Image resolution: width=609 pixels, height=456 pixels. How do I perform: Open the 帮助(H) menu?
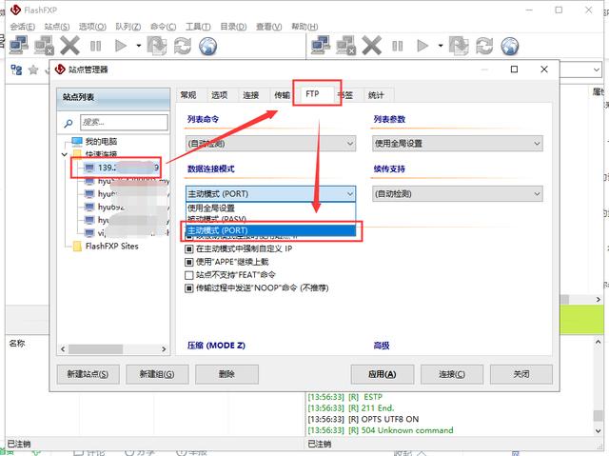[304, 27]
